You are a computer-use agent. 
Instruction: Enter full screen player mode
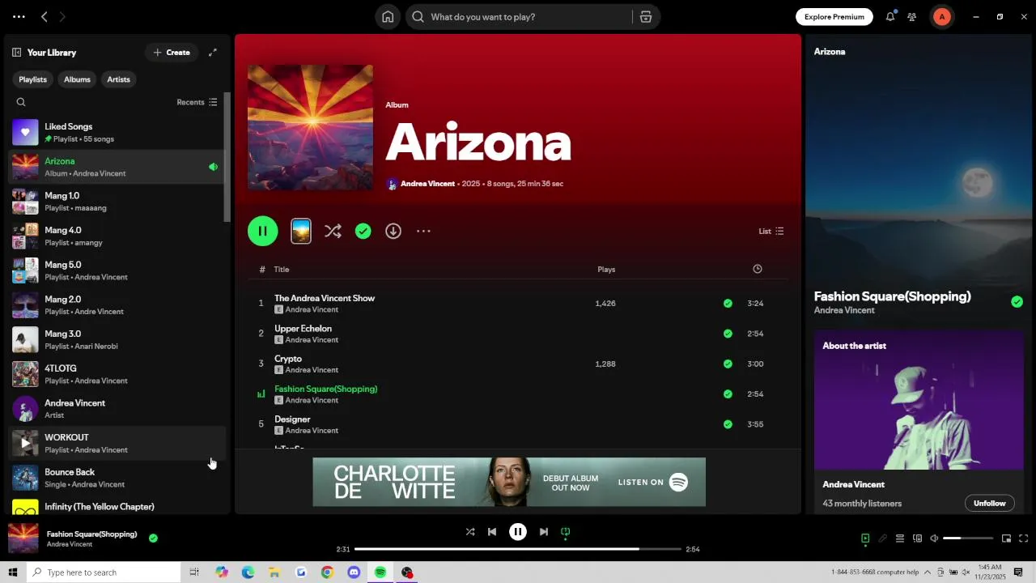pyautogui.click(x=1023, y=538)
